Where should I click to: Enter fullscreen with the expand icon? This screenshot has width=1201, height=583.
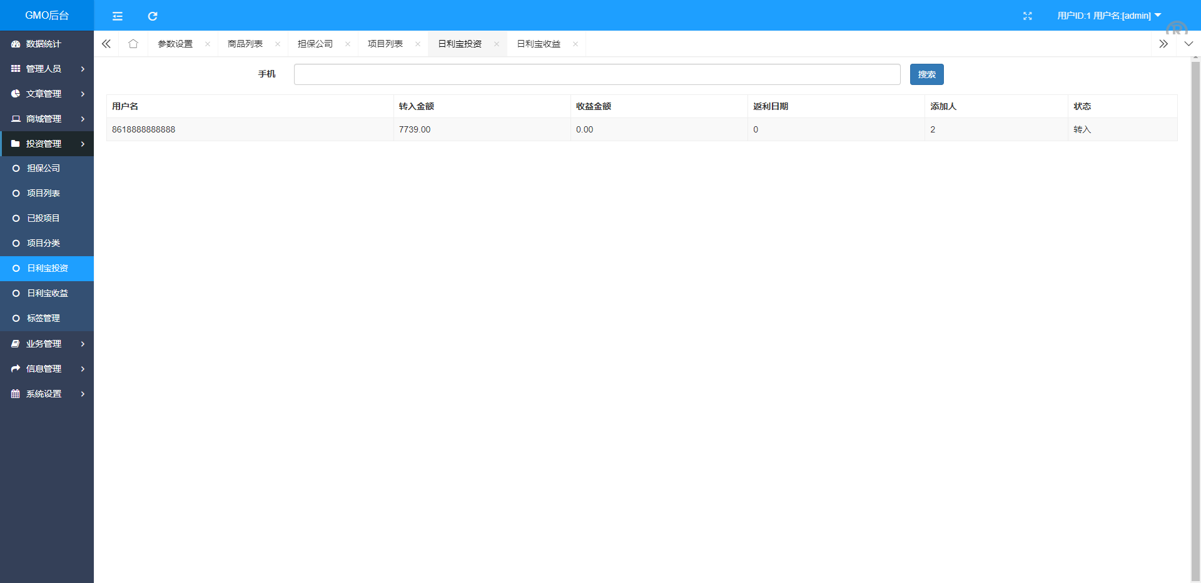coord(1027,16)
